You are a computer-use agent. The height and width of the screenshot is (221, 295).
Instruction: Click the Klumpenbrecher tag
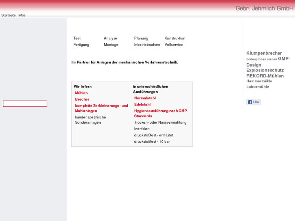click(x=264, y=53)
